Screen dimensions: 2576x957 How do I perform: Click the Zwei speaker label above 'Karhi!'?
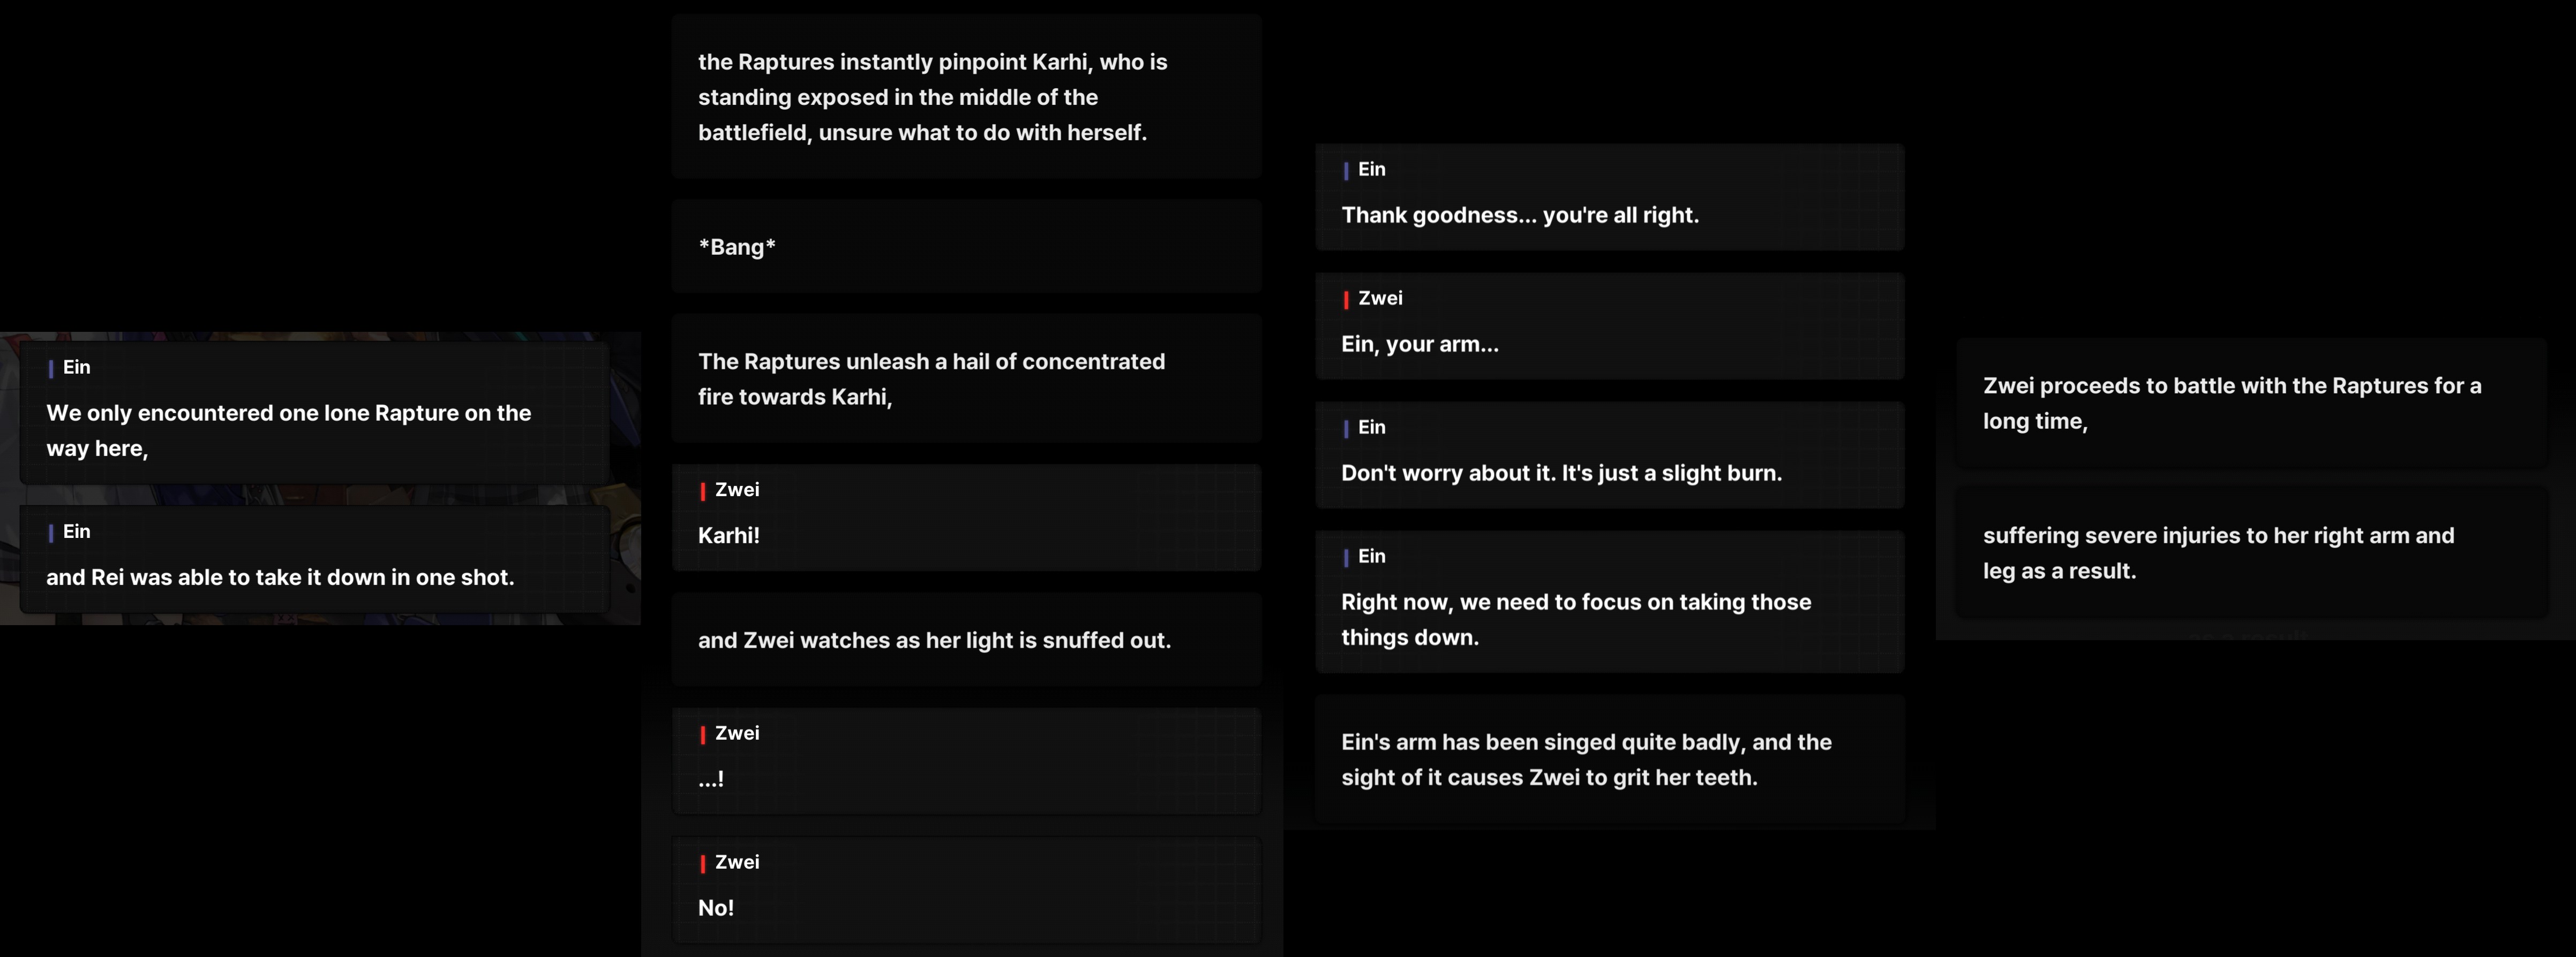(737, 490)
